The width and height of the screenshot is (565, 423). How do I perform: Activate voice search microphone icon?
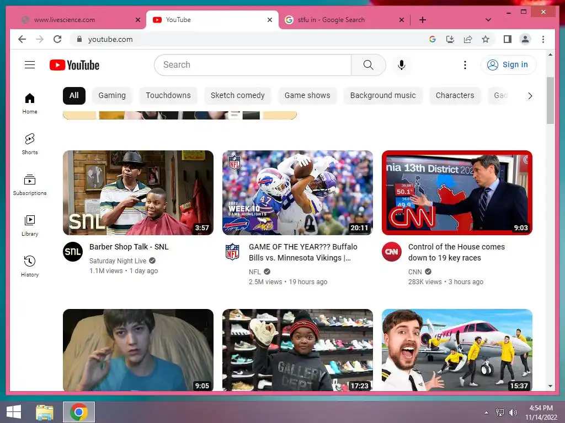tap(402, 65)
